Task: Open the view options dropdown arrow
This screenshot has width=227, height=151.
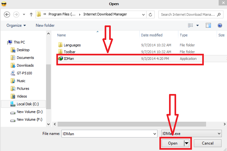Action: point(197,26)
